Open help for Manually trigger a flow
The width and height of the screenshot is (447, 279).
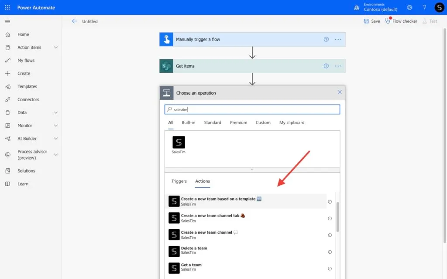326,39
